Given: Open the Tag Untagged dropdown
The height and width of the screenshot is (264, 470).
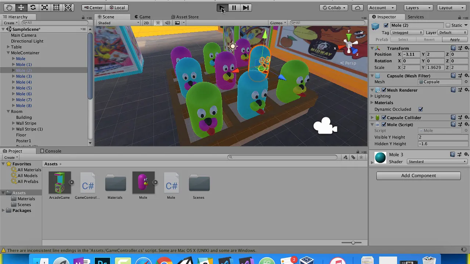Looking at the screenshot, I should (x=407, y=32).
